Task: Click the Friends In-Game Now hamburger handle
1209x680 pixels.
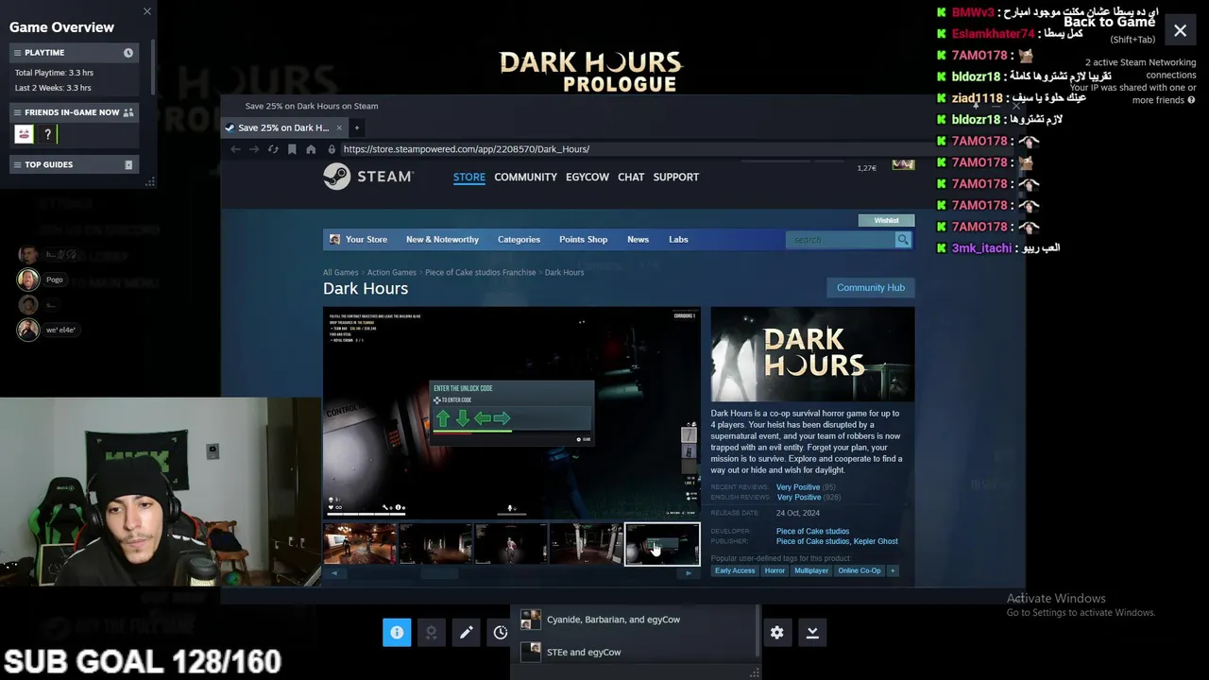Action: point(17,112)
